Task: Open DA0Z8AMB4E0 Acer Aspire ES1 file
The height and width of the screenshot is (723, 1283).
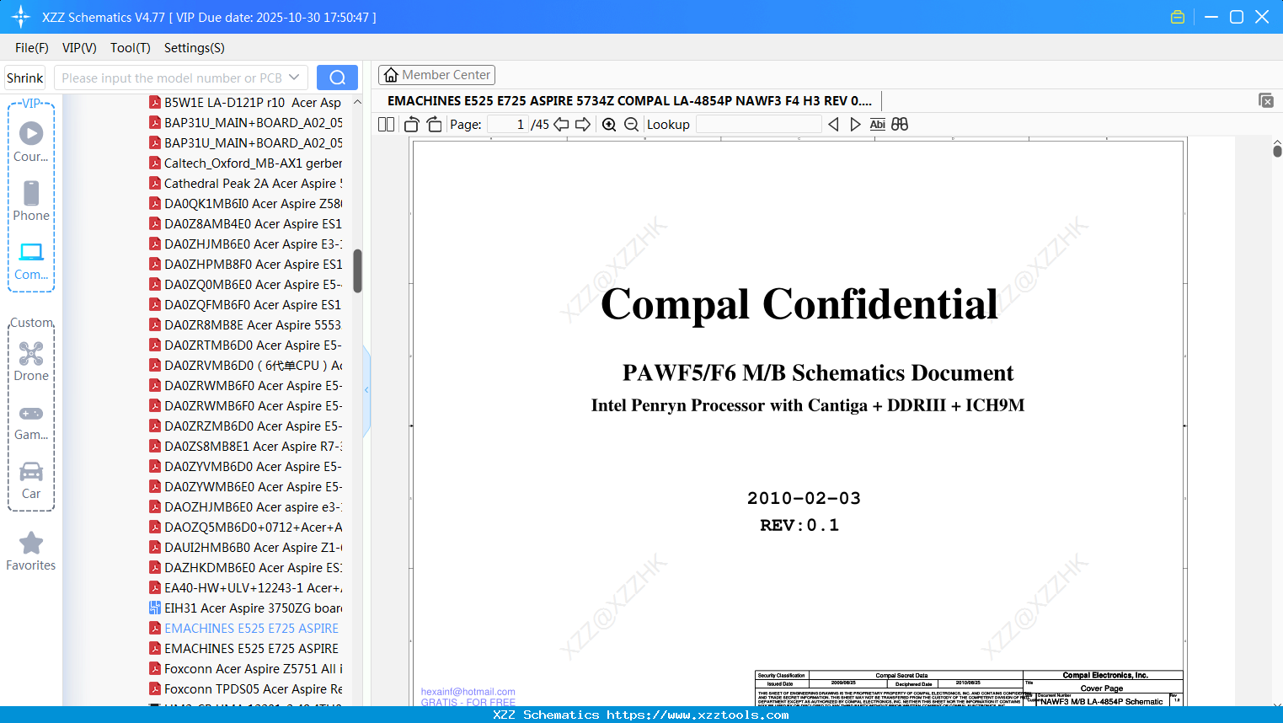Action: pos(245,224)
